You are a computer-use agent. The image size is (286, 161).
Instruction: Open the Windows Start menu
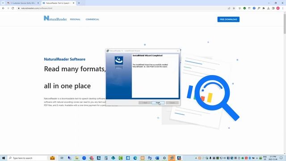tap(3, 158)
